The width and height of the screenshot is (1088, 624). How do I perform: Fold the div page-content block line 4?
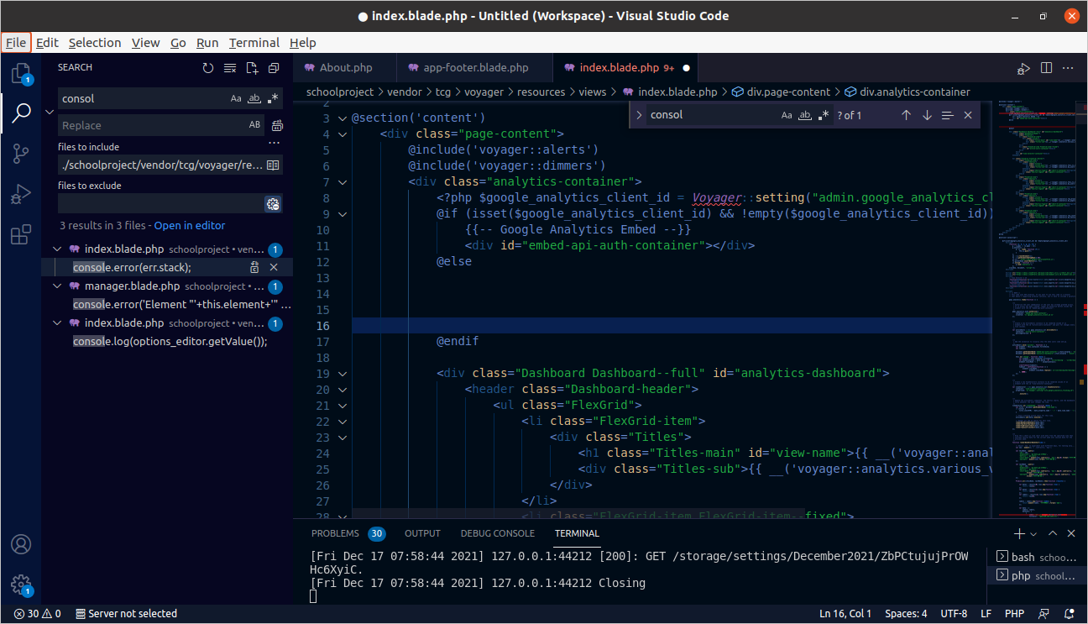pos(342,134)
